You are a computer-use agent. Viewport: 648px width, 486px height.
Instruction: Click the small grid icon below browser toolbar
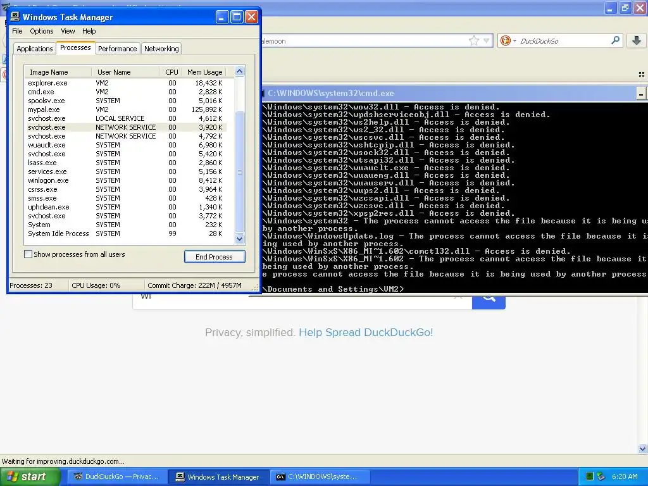point(642,75)
